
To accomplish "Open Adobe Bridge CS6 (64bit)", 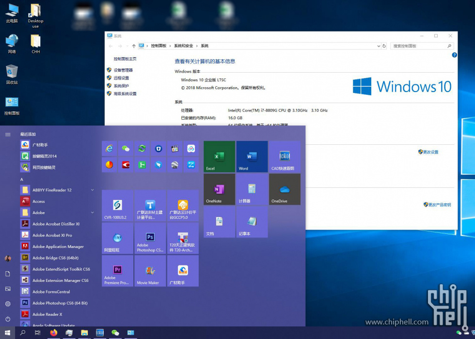I will [x=58, y=258].
